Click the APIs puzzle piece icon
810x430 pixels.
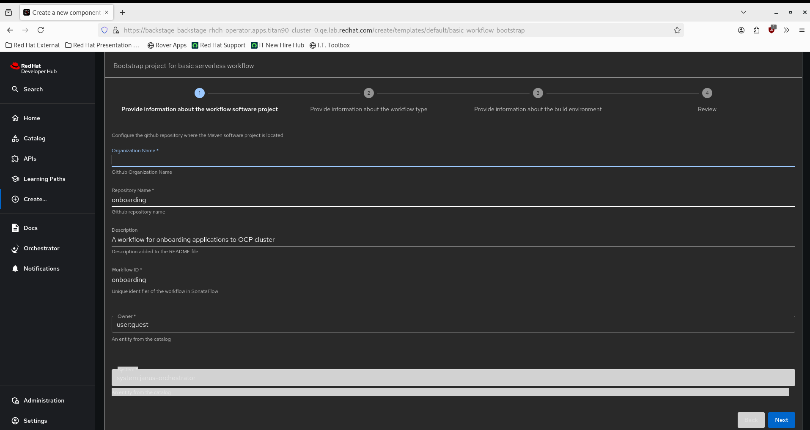pyautogui.click(x=15, y=159)
